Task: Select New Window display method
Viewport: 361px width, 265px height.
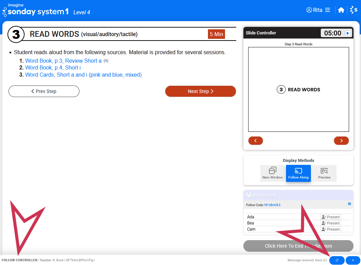Action: point(272,173)
